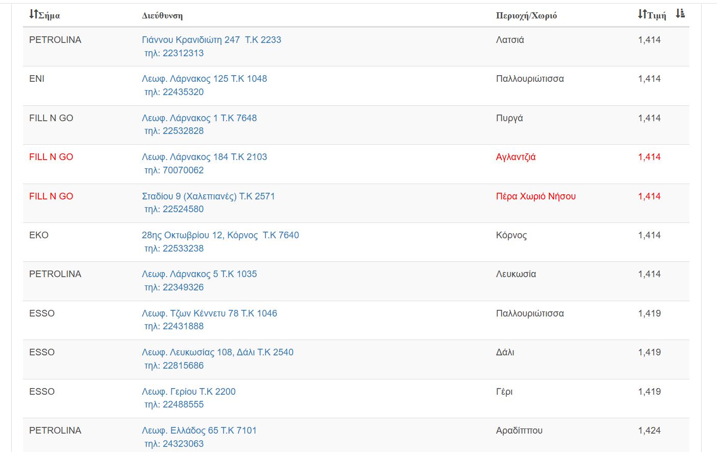717x452 pixels.
Task: Click Λεωφ. Λάρνακος 5 Τ.Κ 1035 link
Action: 199,274
